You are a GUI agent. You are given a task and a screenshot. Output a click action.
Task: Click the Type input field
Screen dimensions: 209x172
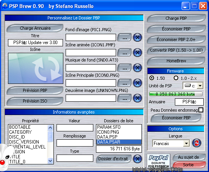click(75, 158)
